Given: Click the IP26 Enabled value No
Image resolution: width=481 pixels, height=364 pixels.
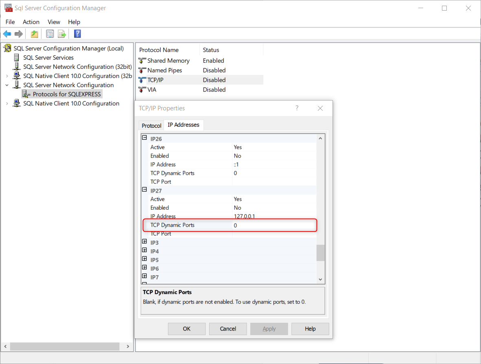Looking at the screenshot, I should click(x=237, y=156).
